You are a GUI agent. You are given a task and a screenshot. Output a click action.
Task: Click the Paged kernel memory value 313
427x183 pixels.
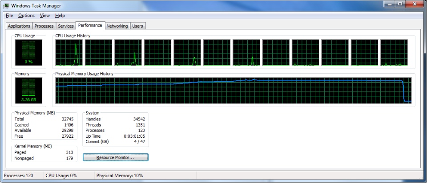pos(70,152)
